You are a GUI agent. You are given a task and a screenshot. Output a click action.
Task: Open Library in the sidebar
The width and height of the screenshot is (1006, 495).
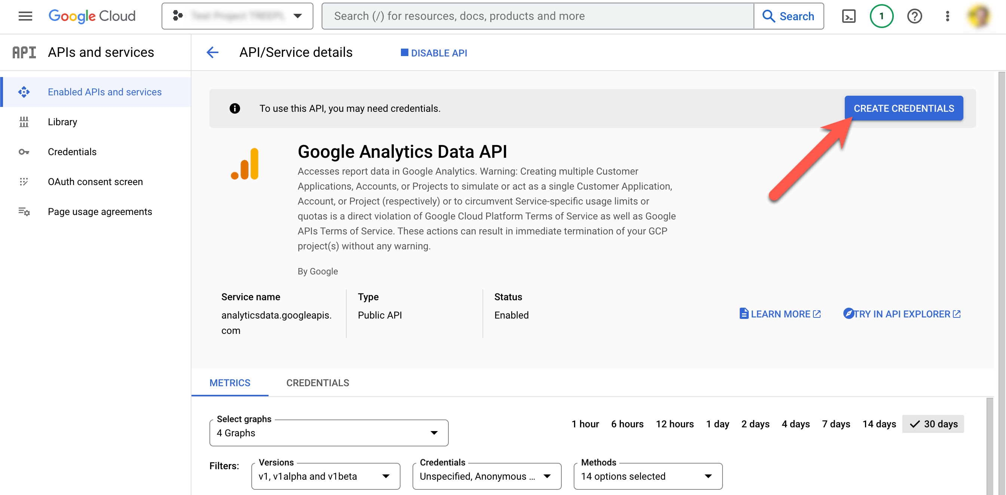coord(96,122)
